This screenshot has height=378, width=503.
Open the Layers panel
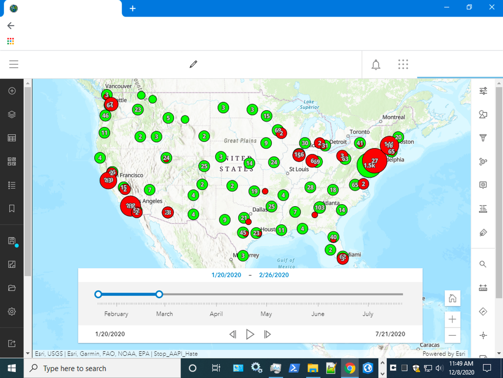[11, 114]
